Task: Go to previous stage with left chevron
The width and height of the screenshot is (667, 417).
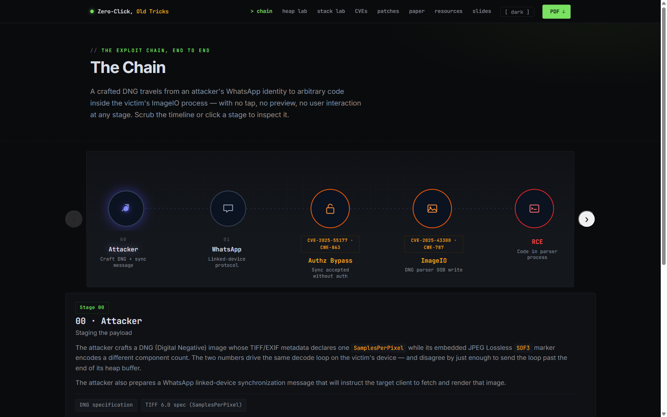Action: pyautogui.click(x=74, y=219)
